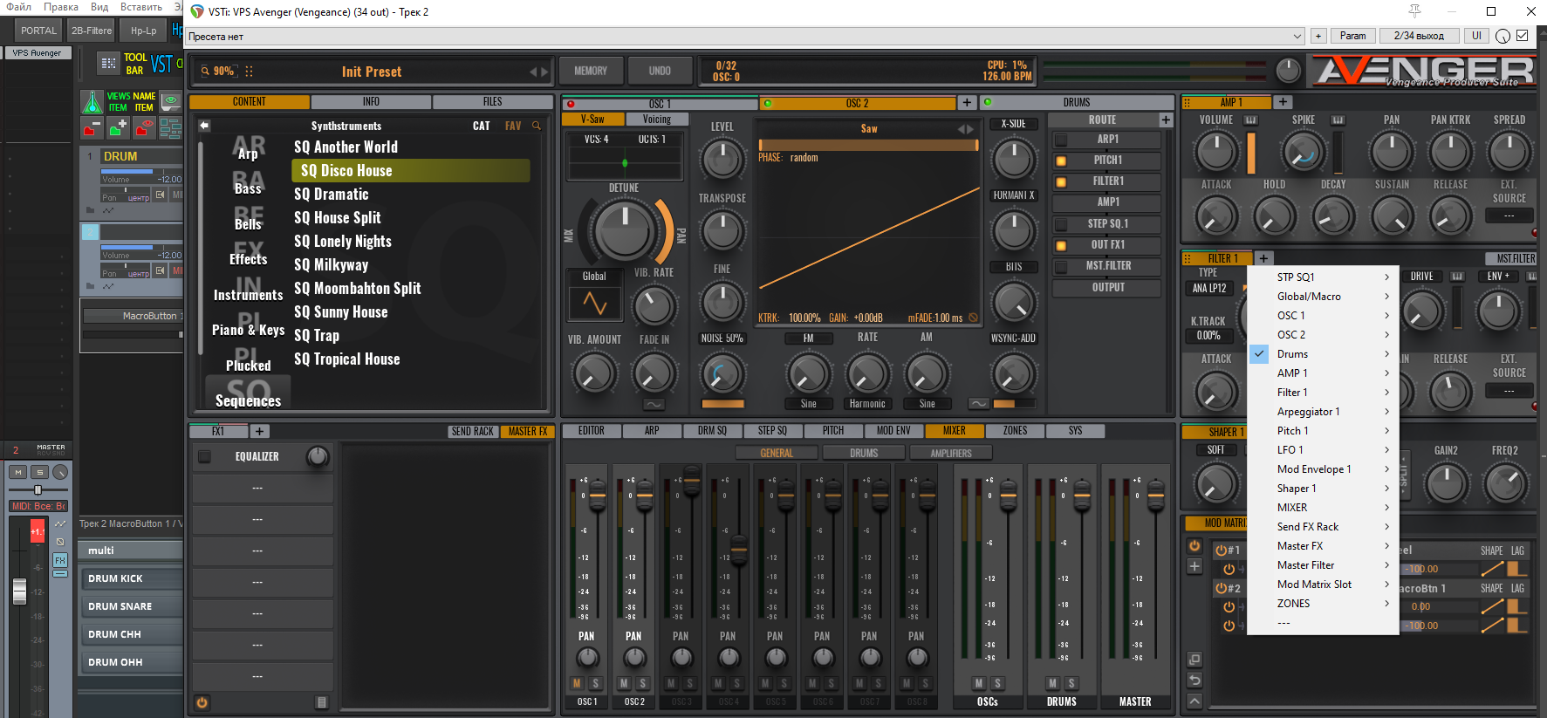The image size is (1547, 718).
Task: Click the green flask icon in Reaper toolbar
Action: click(92, 103)
